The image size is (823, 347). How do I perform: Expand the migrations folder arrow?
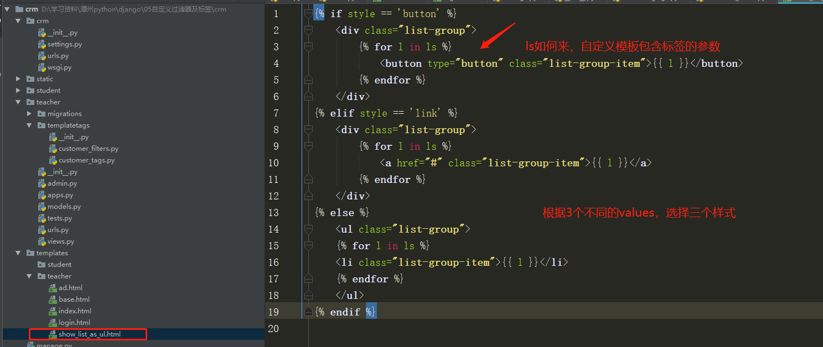coord(29,114)
